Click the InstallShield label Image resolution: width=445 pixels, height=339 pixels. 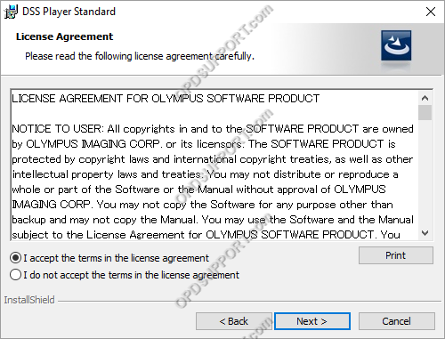pos(29,300)
